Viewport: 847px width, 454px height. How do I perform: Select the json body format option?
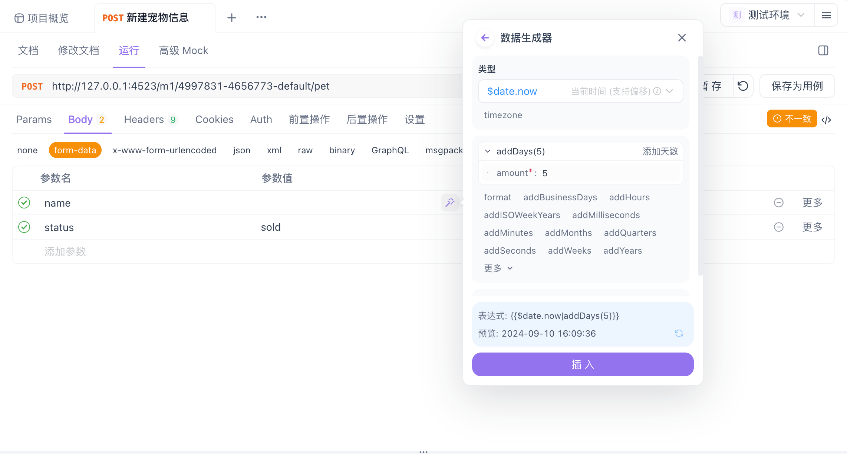241,150
